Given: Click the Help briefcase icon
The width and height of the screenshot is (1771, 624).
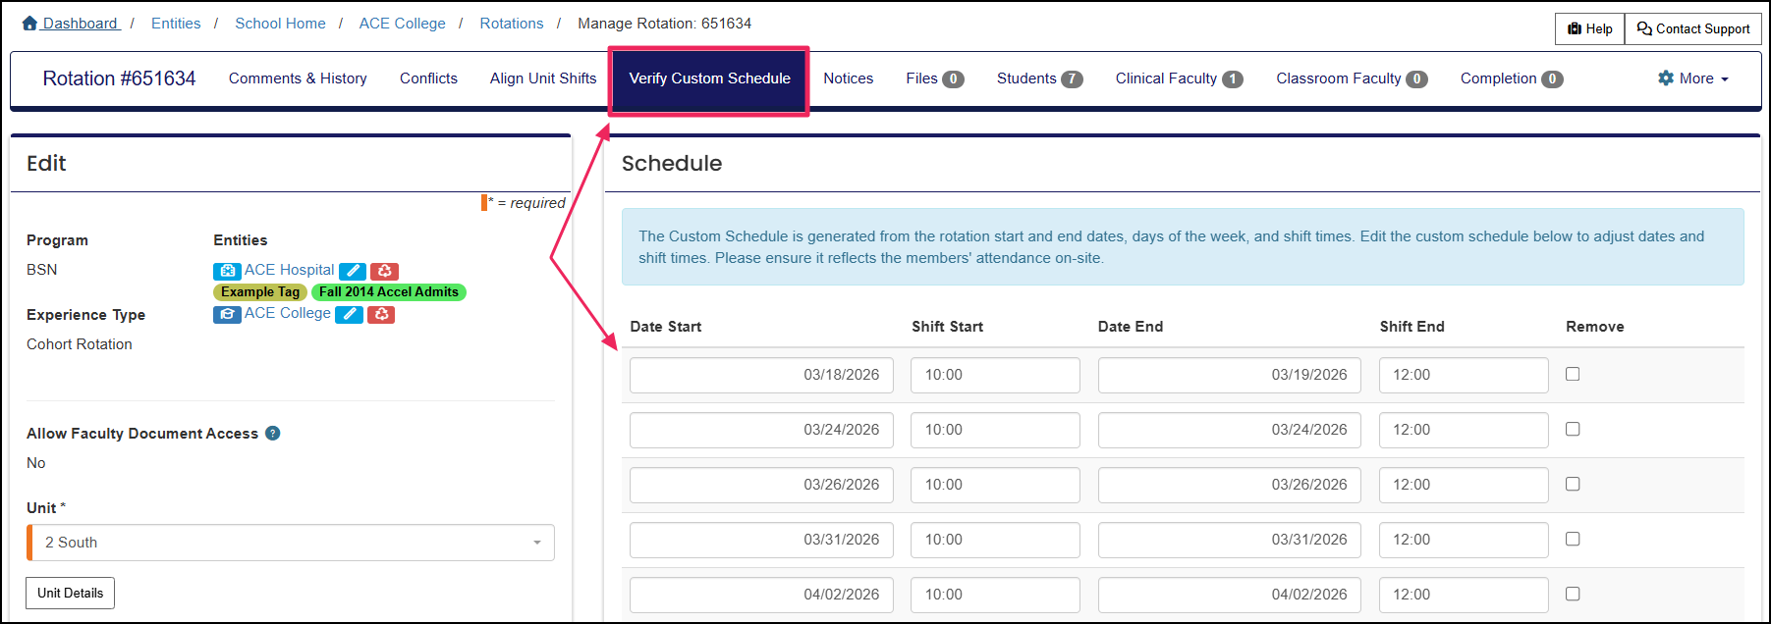Looking at the screenshot, I should (1575, 28).
